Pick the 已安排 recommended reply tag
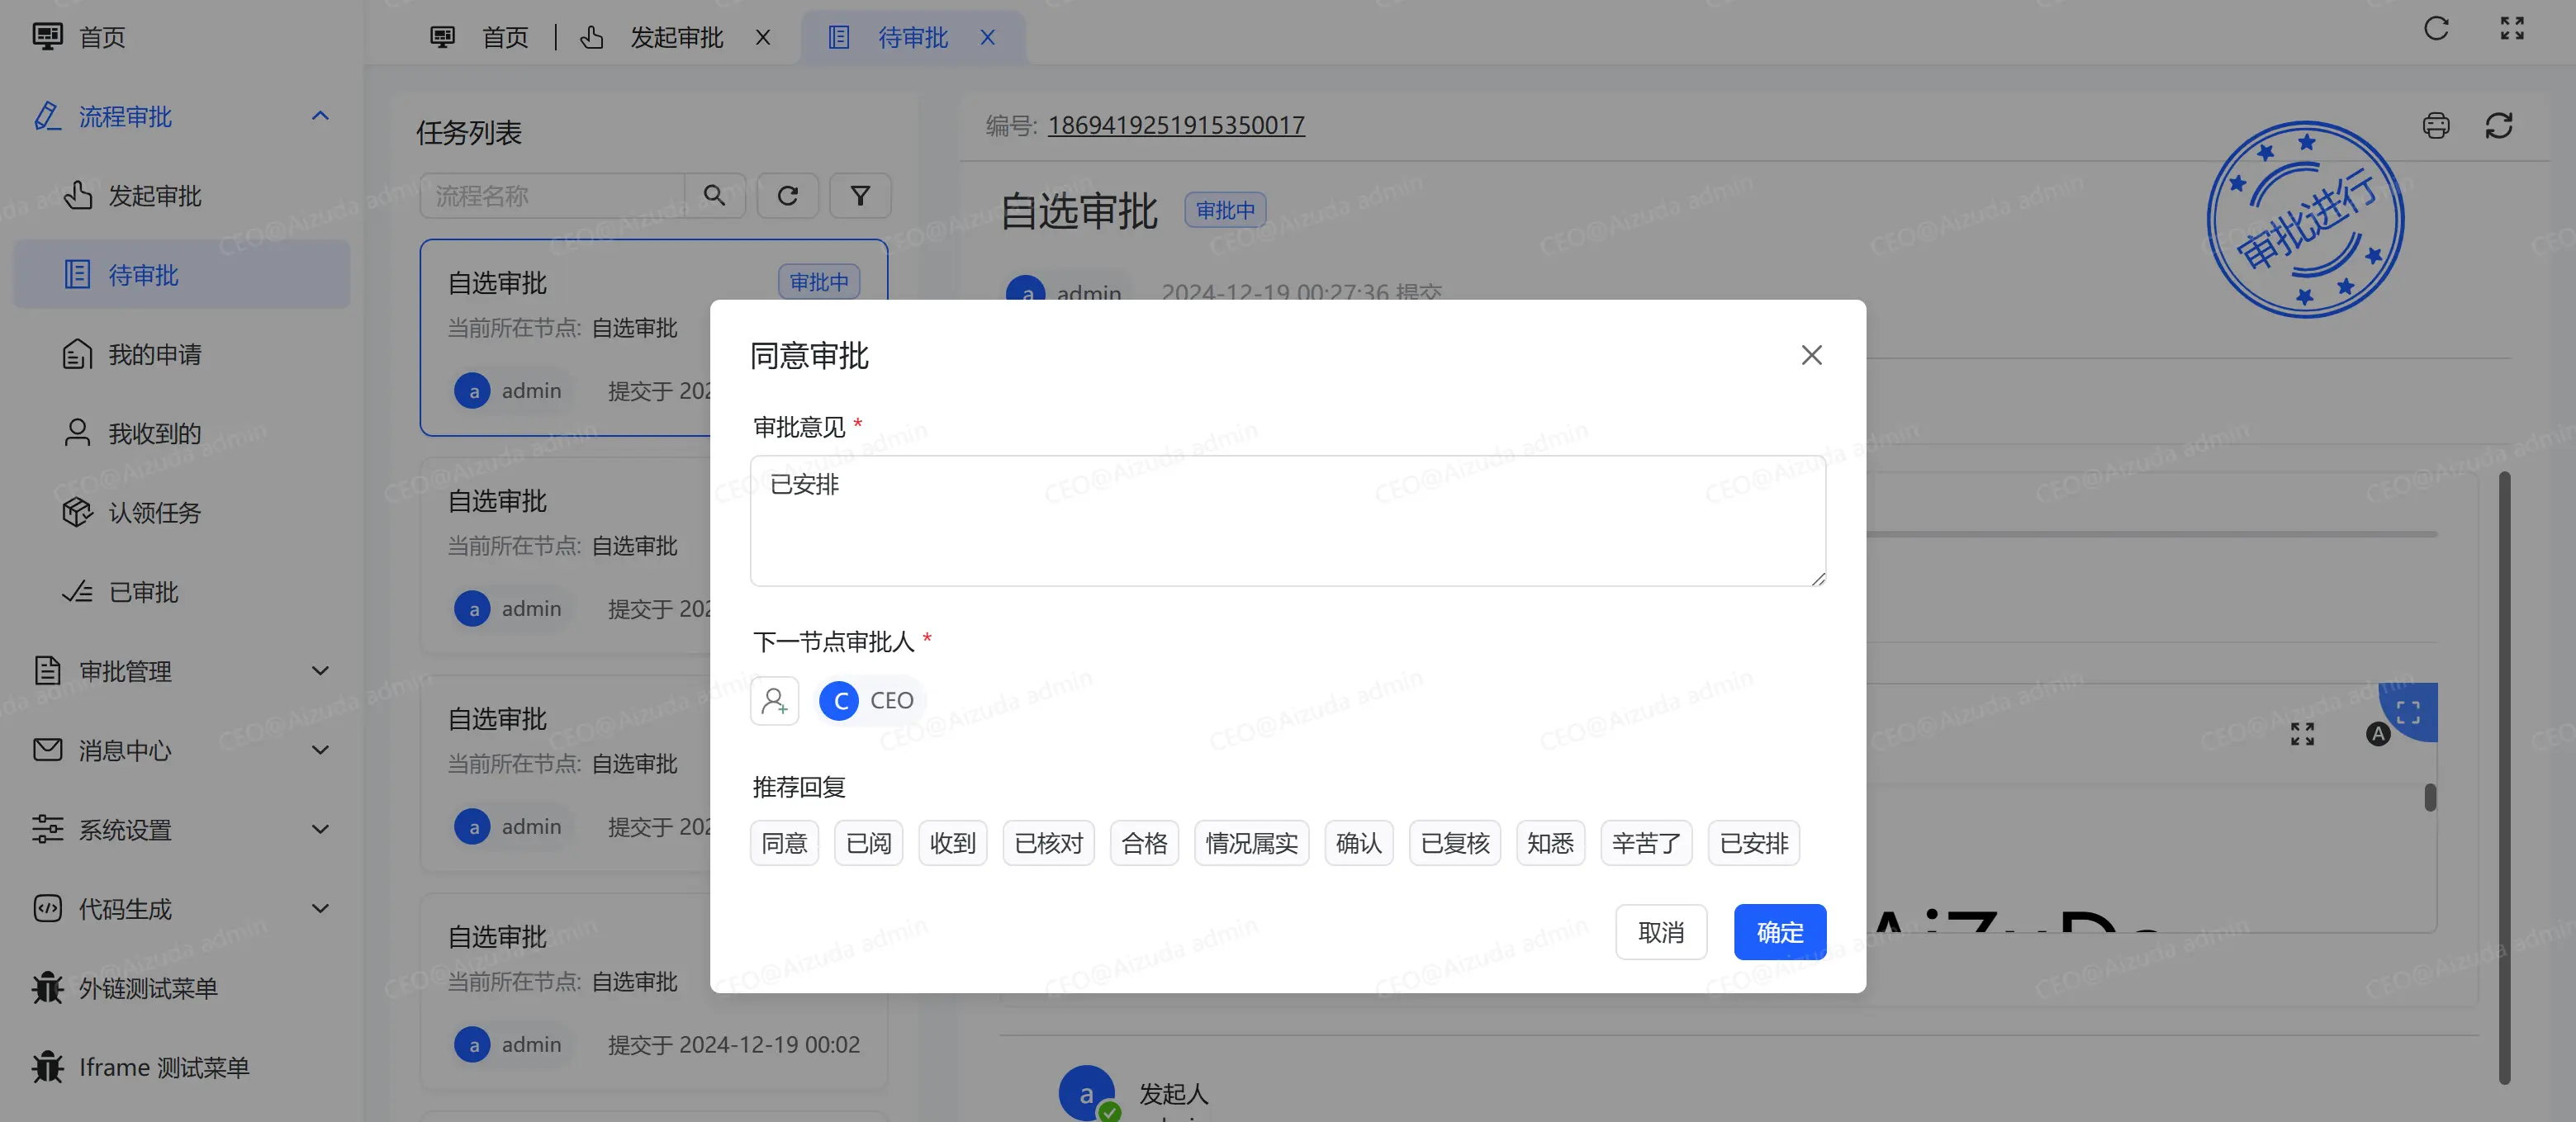 pyautogui.click(x=1754, y=843)
